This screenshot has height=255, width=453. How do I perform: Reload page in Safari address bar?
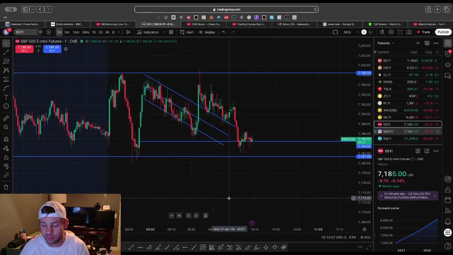point(315,10)
